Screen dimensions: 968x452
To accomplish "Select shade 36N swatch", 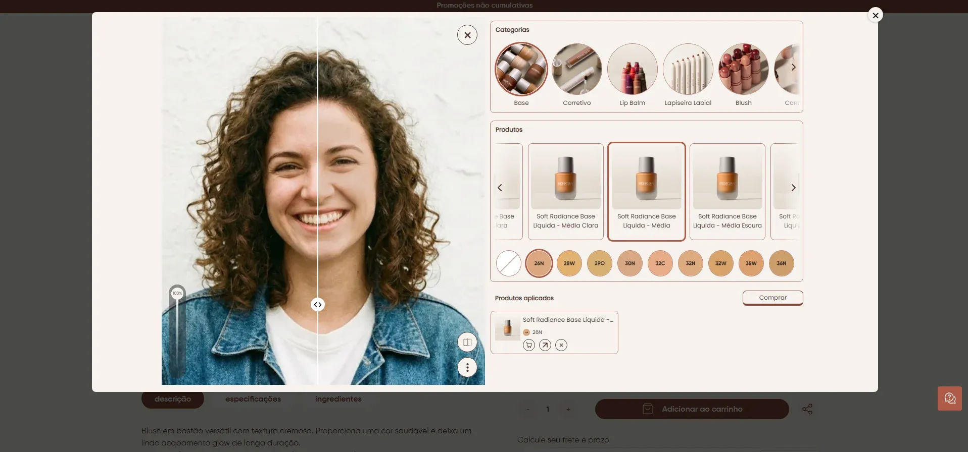I will (x=782, y=263).
